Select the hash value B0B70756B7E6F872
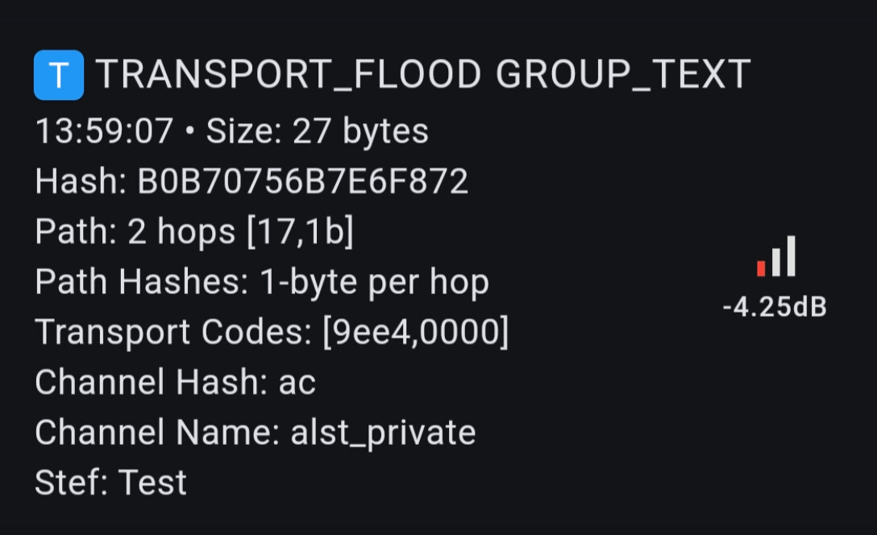Image resolution: width=877 pixels, height=535 pixels. coord(303,182)
